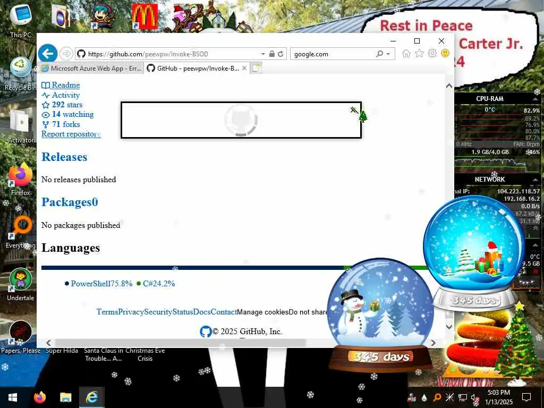Viewport: 544px width, 408px height.
Task: Close the GitHub tab
Action: [244, 68]
